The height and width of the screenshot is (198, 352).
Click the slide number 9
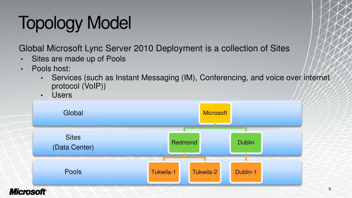[x=330, y=189]
